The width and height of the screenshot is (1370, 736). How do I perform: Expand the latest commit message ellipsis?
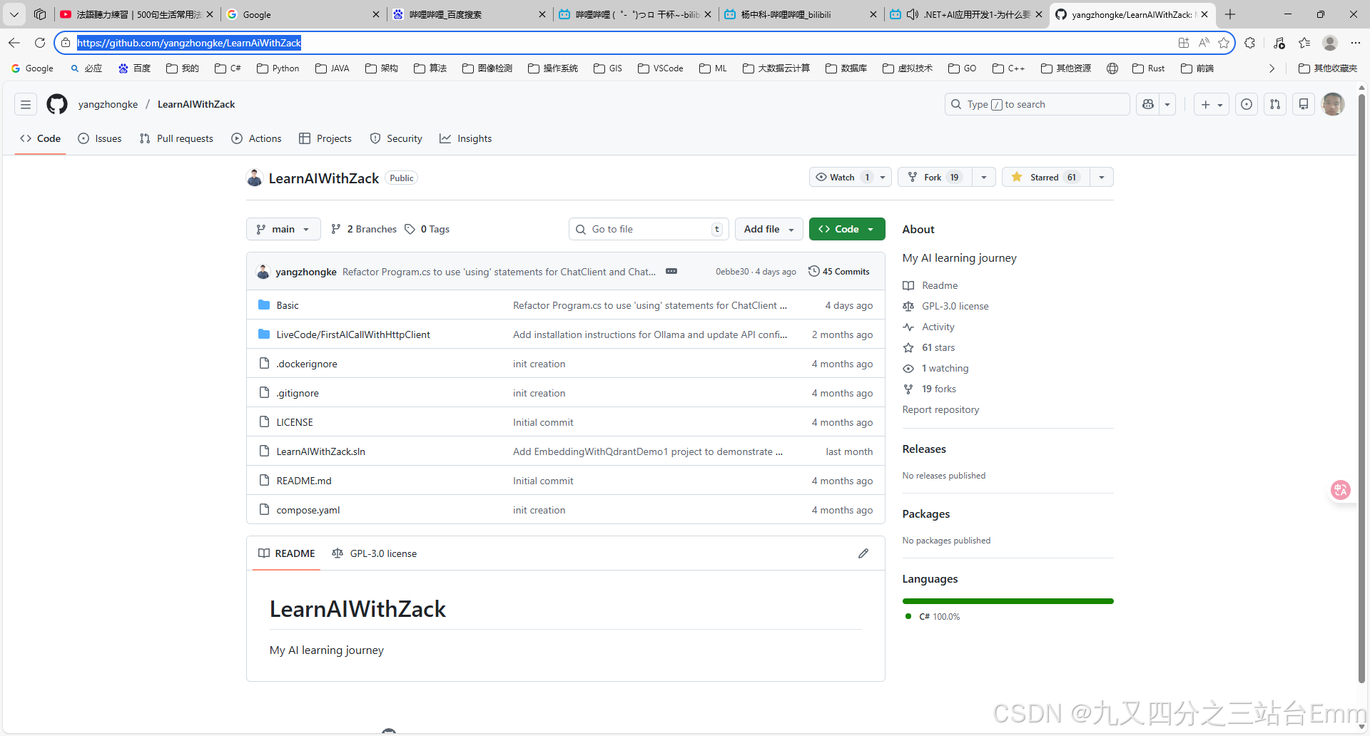[671, 271]
